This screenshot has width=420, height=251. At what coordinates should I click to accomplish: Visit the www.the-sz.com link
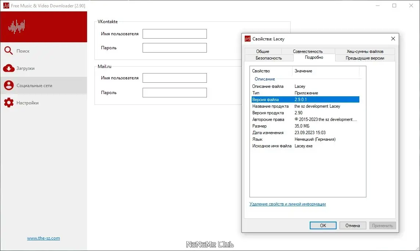43,238
